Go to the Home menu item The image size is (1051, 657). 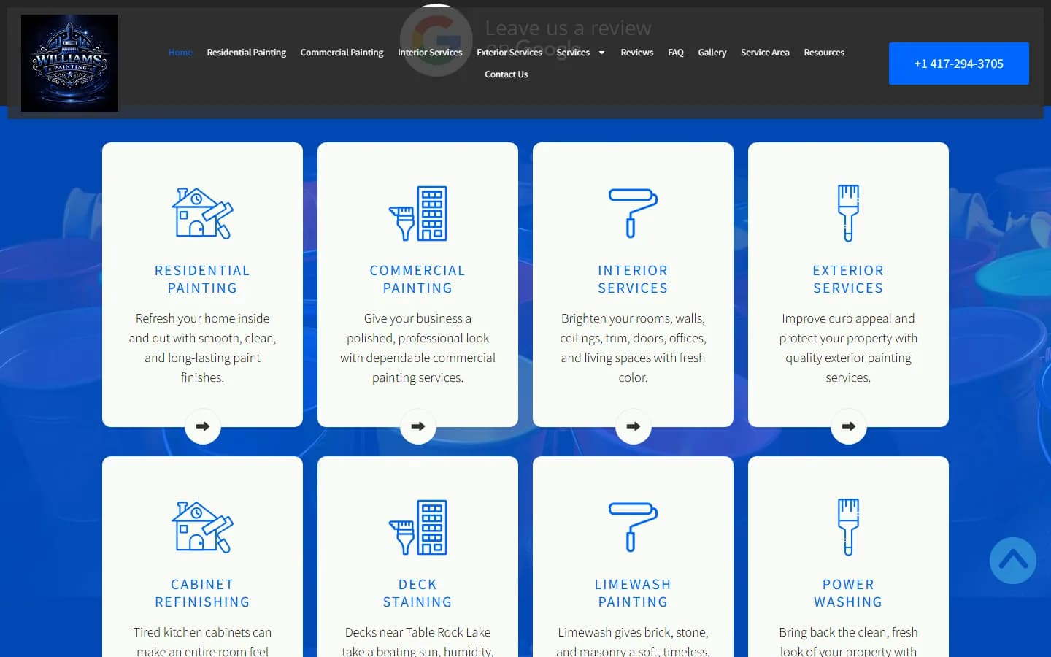tap(180, 53)
